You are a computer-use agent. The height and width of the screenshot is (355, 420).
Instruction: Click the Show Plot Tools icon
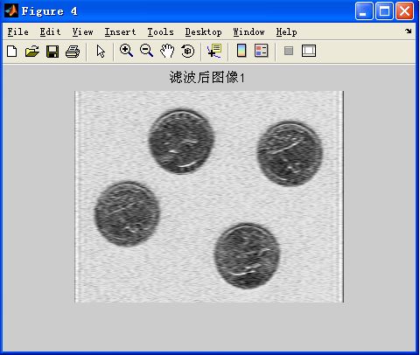coord(309,51)
